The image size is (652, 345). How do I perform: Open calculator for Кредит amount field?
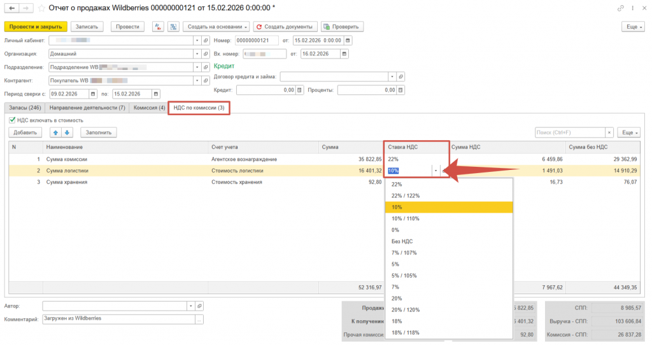point(300,90)
